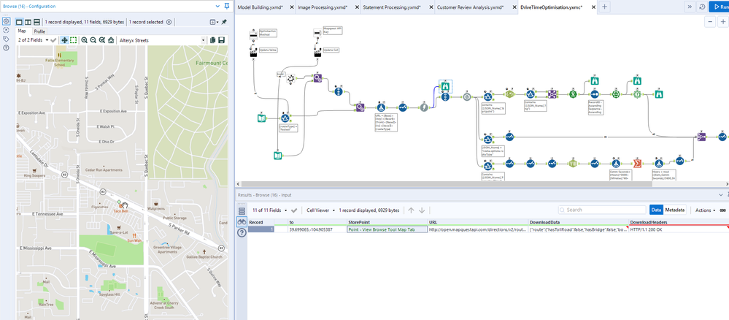This screenshot has width=729, height=320.
Task: Open the Cell Viewer dropdown
Action: point(320,210)
